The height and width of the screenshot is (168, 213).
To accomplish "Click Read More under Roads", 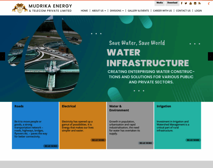I will 51,146.
